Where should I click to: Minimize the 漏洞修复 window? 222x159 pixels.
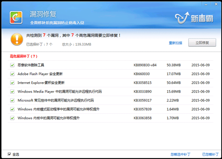pyautogui.click(x=206, y=4)
